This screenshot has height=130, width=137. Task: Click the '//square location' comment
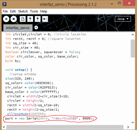coord(64,39)
